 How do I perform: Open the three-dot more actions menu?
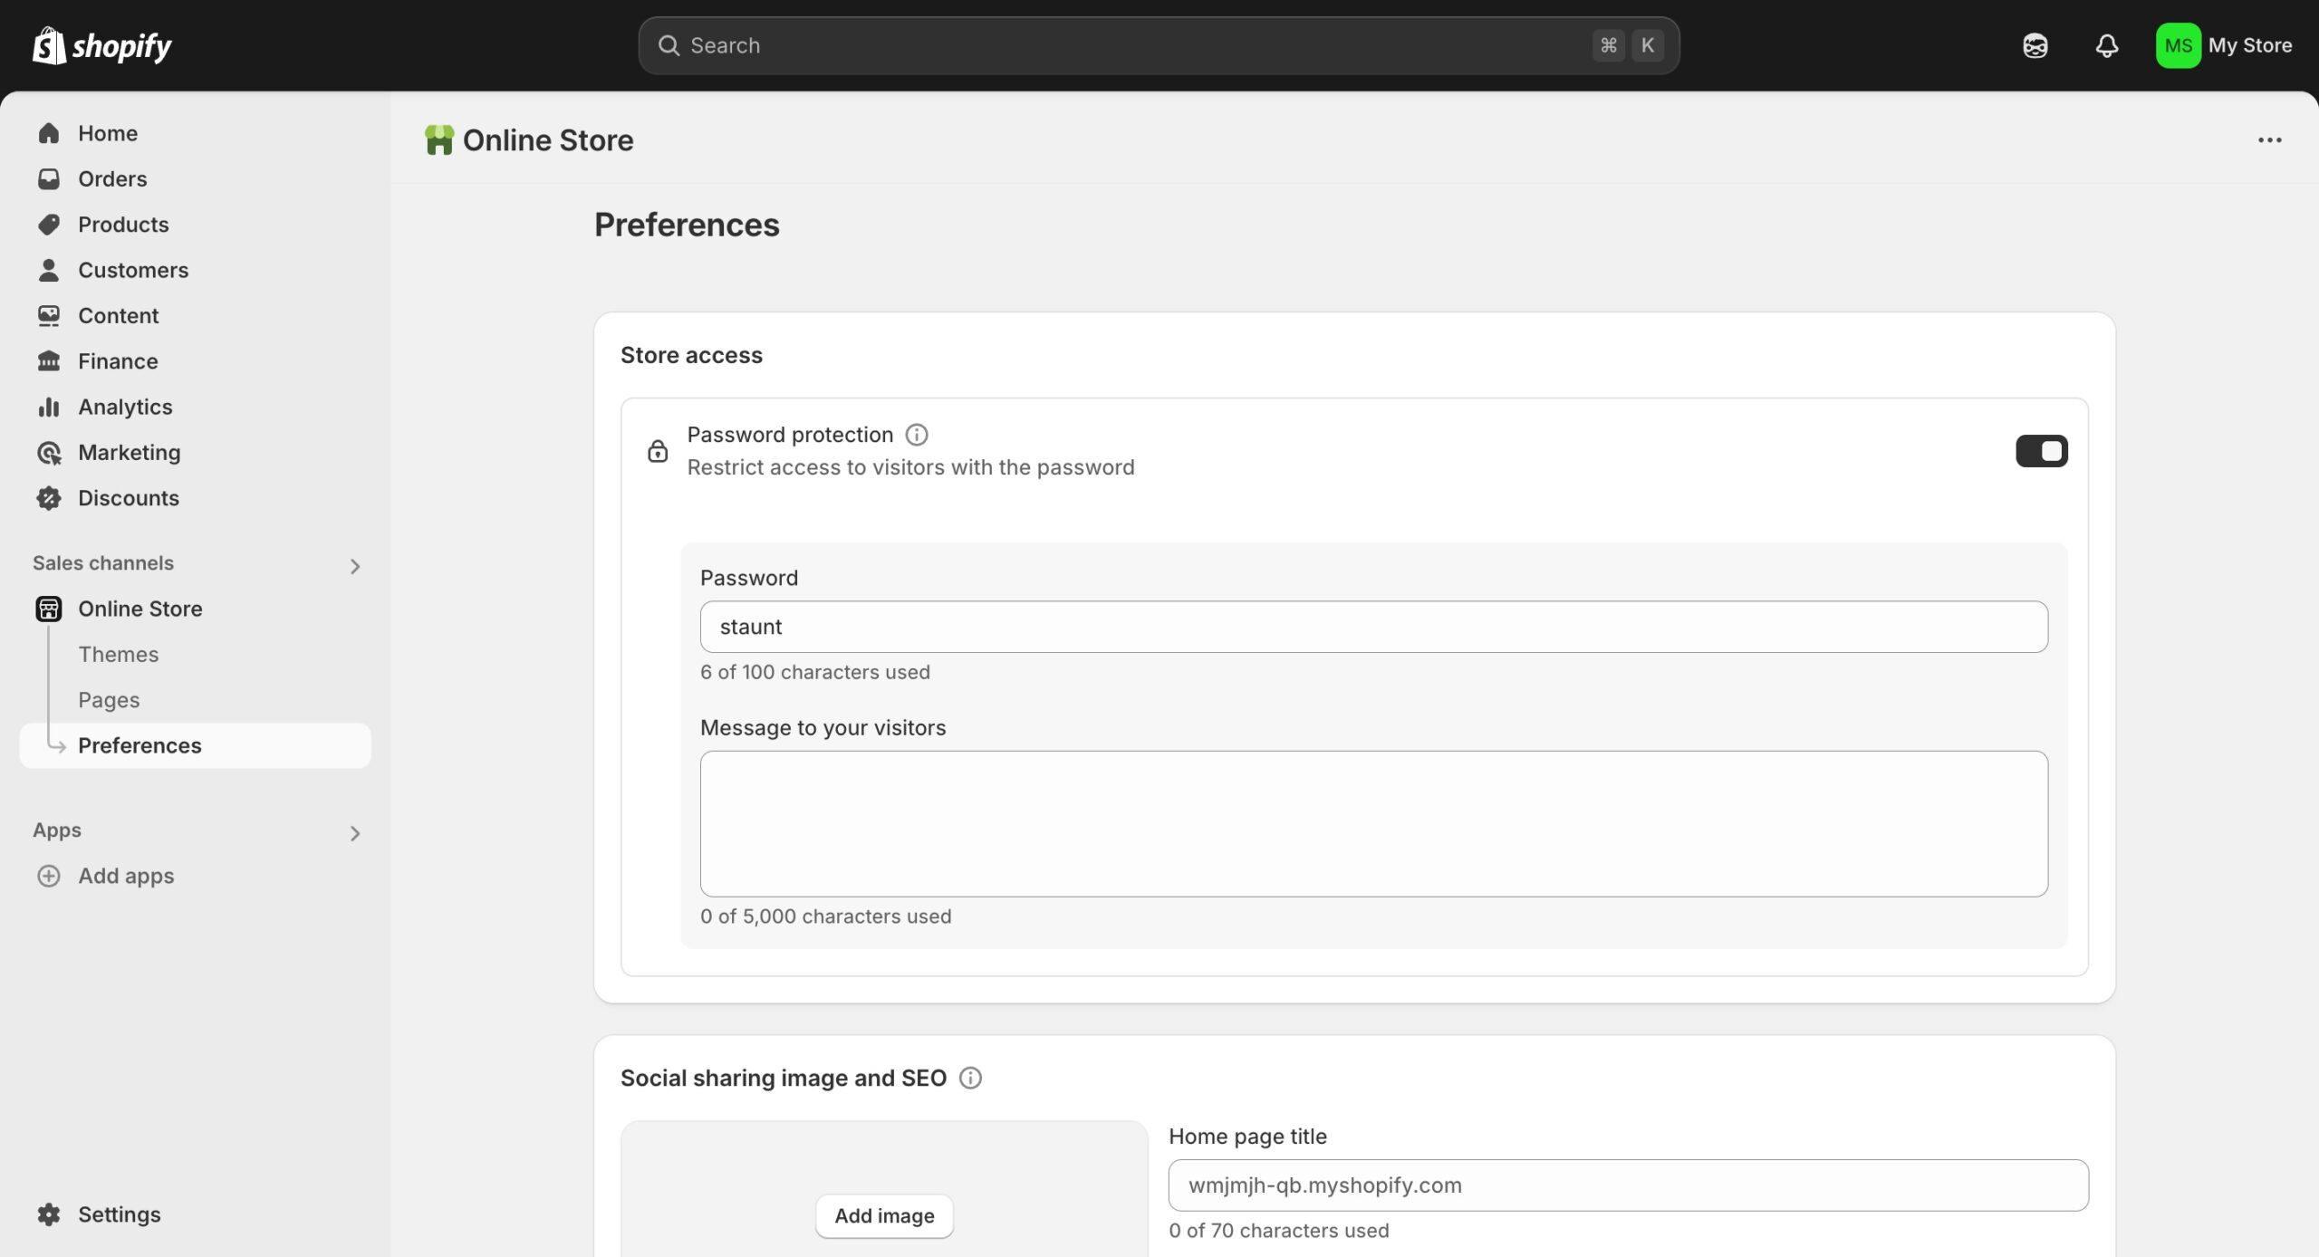pyautogui.click(x=2269, y=140)
